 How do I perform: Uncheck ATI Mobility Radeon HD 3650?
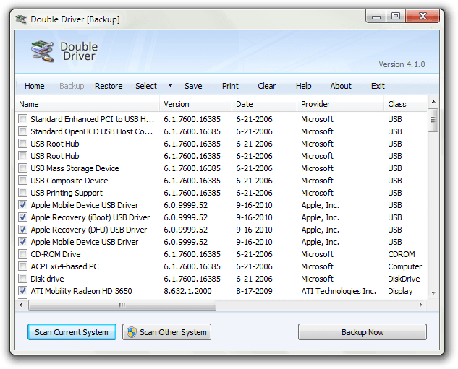coord(23,291)
